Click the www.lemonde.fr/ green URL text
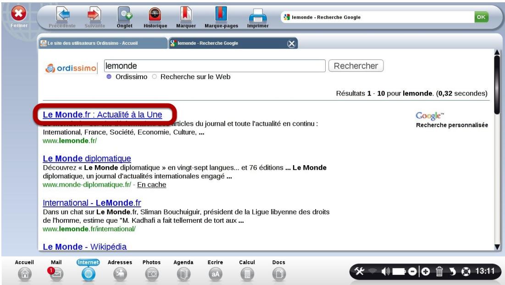 point(70,141)
